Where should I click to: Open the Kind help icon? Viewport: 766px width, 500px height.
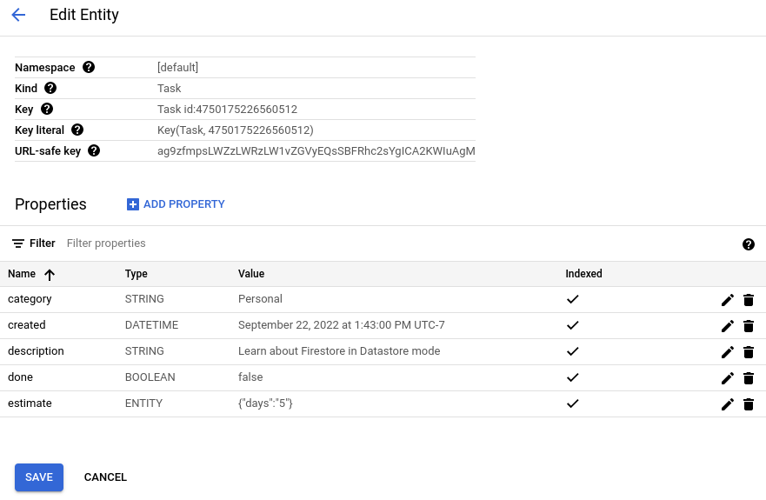[50, 89]
